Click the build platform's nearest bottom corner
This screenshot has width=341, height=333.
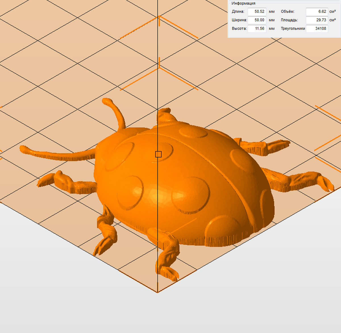click(x=157, y=292)
